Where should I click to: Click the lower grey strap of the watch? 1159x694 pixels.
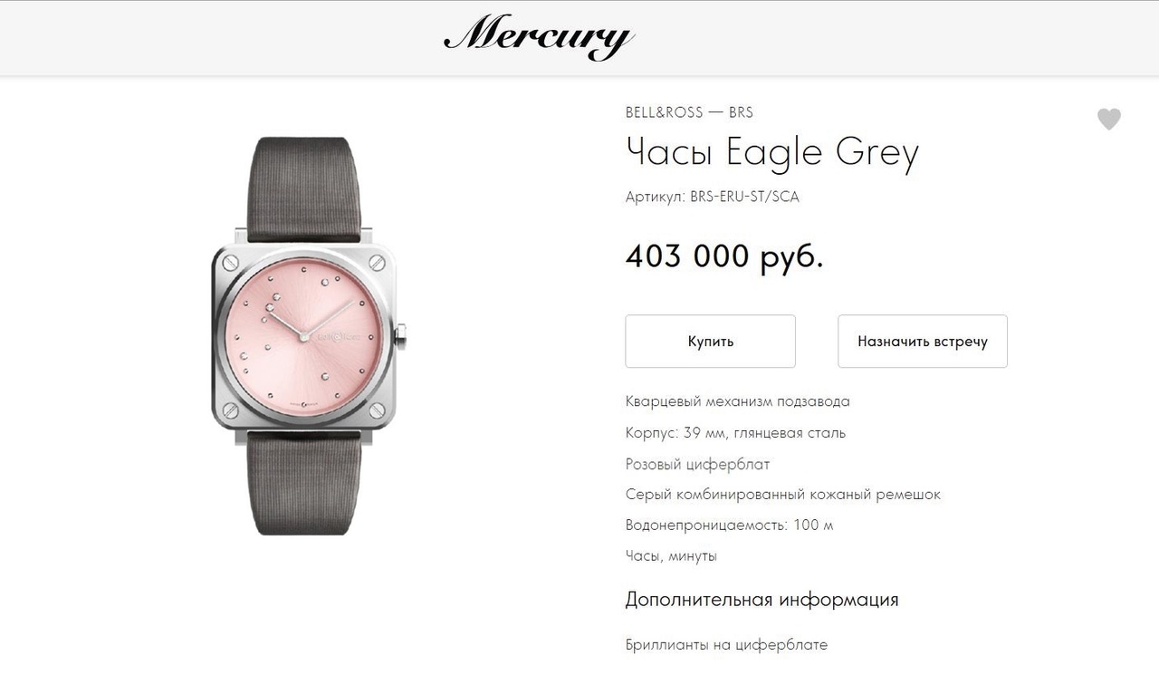(304, 482)
